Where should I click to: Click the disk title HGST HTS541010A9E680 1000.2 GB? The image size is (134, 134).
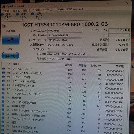coord(64,25)
